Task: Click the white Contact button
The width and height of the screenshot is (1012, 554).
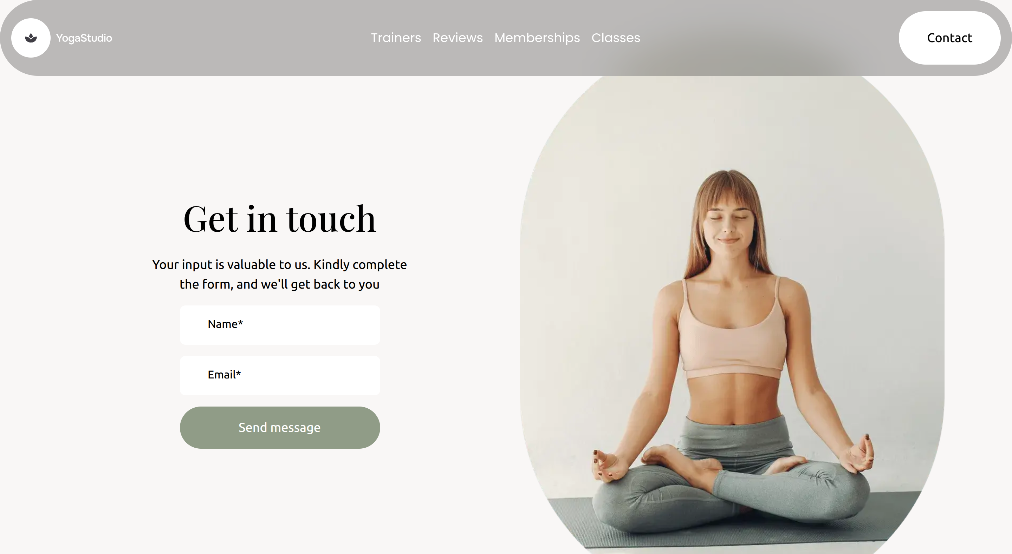Action: click(949, 38)
